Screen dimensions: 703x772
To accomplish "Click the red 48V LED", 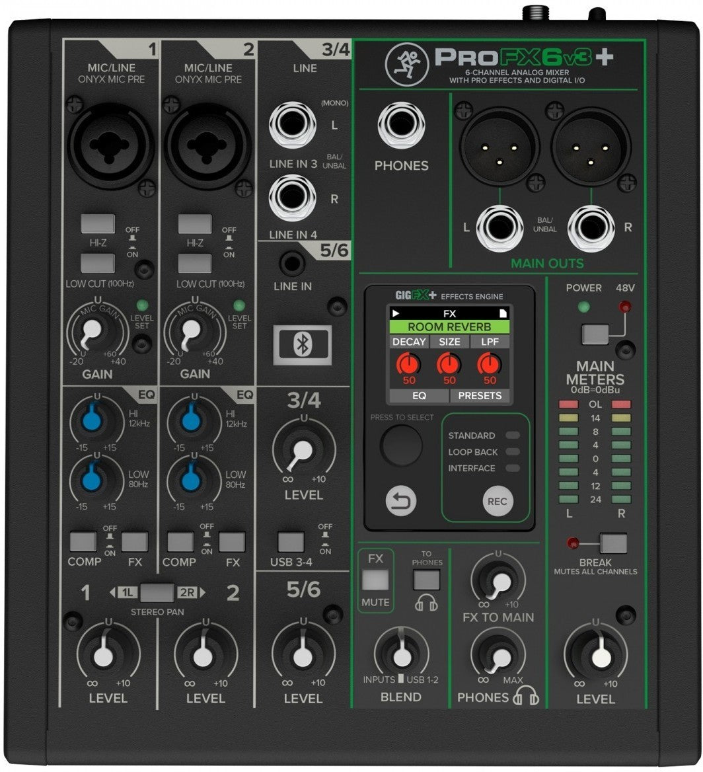I will (x=625, y=307).
